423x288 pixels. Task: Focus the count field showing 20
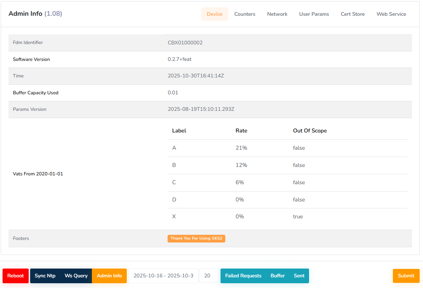(208, 276)
